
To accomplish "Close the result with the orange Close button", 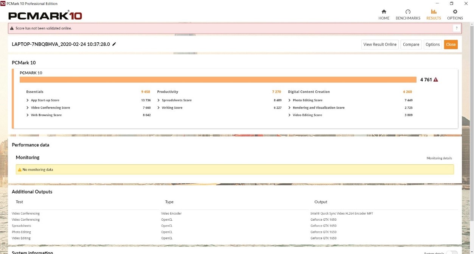I will (451, 45).
